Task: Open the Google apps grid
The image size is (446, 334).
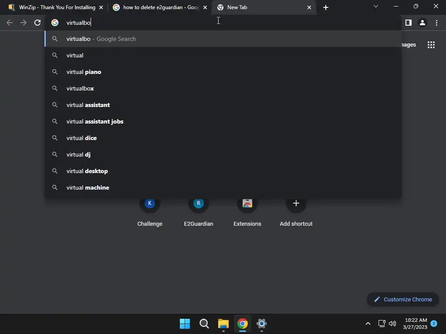Action: pyautogui.click(x=431, y=45)
